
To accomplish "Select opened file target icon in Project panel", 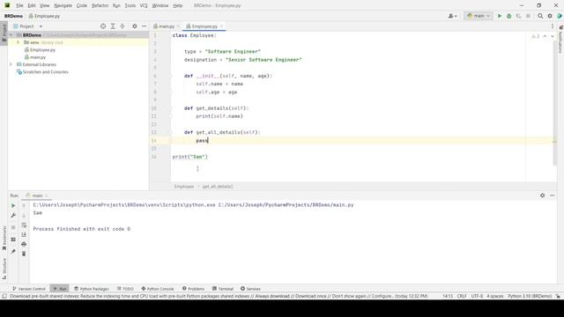I will coord(103,26).
